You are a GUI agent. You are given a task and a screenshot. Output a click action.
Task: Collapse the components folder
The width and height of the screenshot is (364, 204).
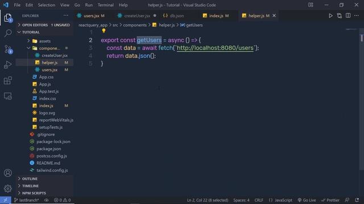click(x=44, y=48)
